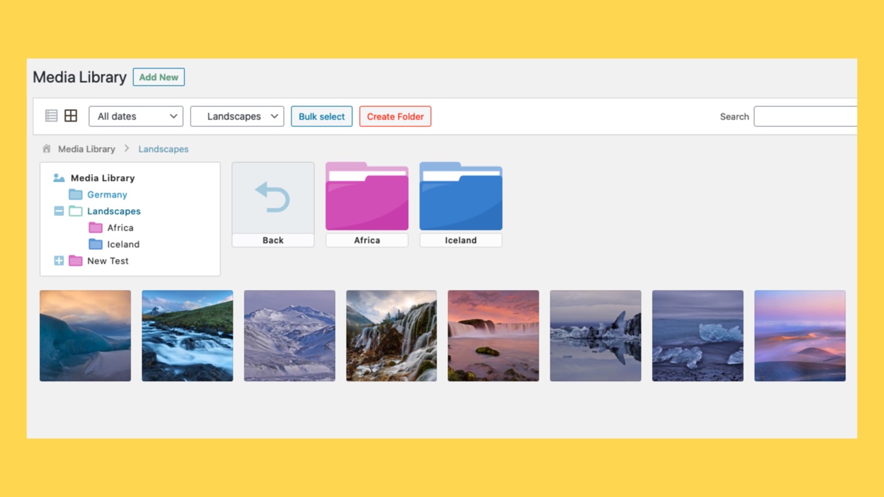Viewport: 884px width, 497px height.
Task: Select Landscapes label in folder tree
Action: 114,211
